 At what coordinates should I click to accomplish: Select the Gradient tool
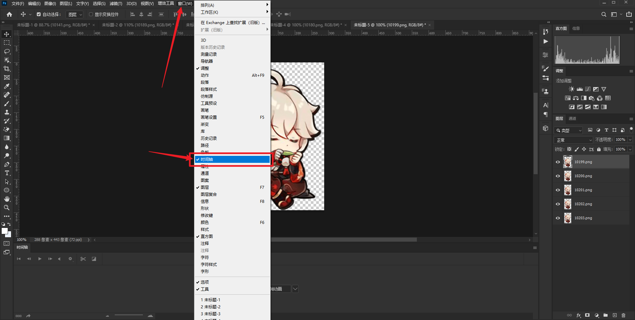[7, 138]
